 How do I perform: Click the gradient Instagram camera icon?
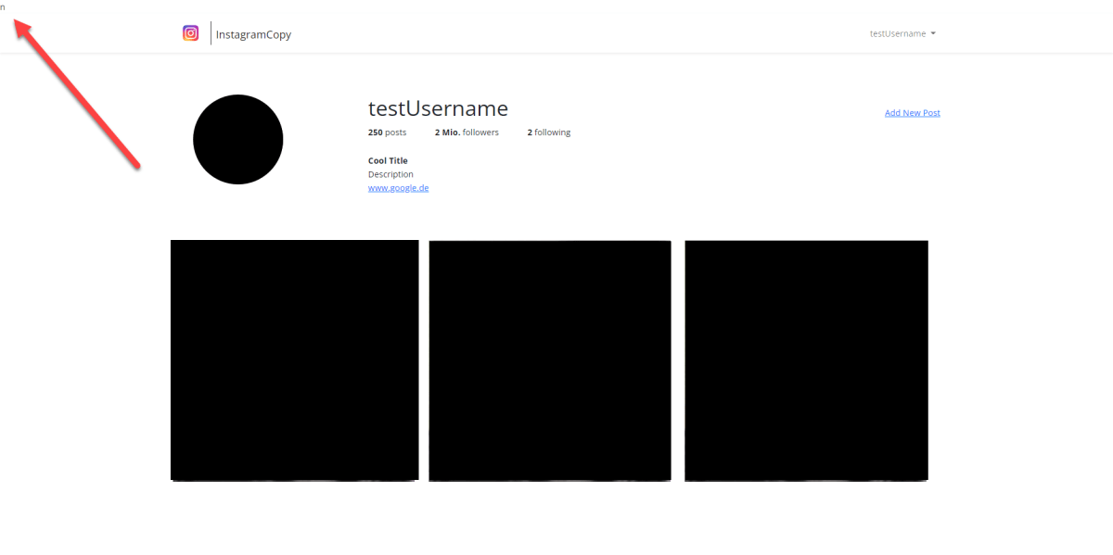click(x=191, y=32)
